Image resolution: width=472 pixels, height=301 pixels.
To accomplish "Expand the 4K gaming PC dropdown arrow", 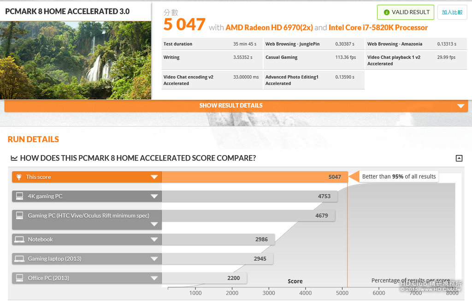I will [154, 196].
